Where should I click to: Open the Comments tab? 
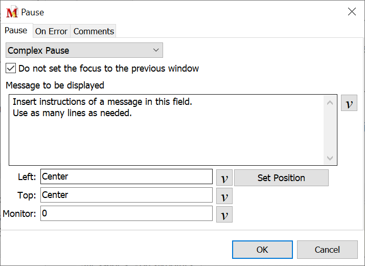[94, 31]
